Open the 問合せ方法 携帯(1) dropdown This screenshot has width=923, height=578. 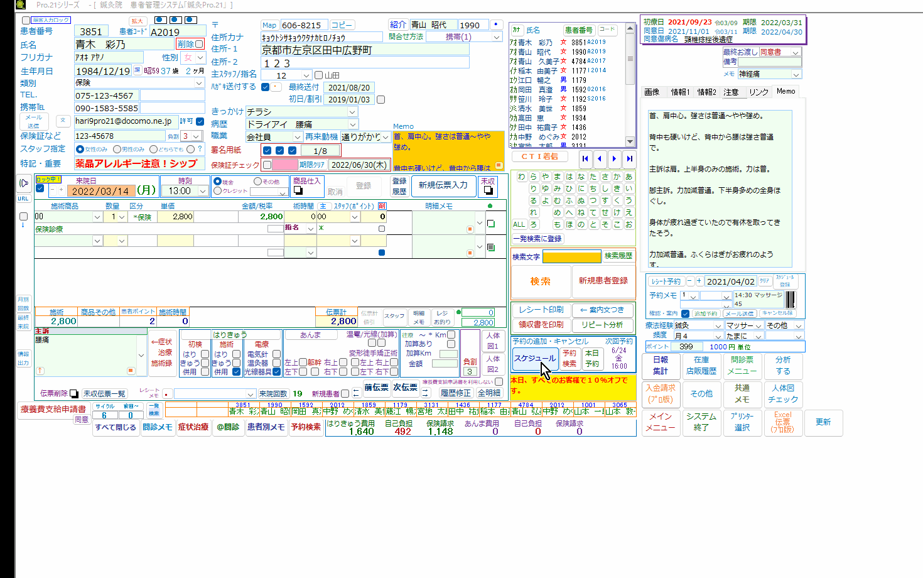(x=497, y=37)
